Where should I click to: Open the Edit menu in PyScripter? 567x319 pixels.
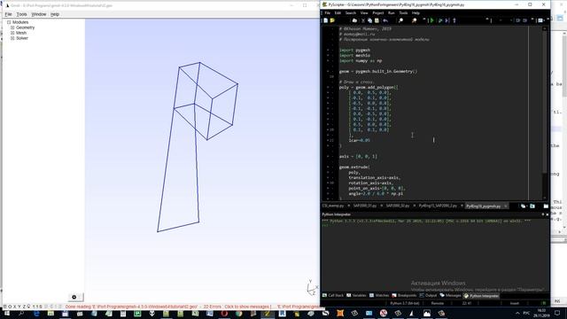pyautogui.click(x=338, y=13)
